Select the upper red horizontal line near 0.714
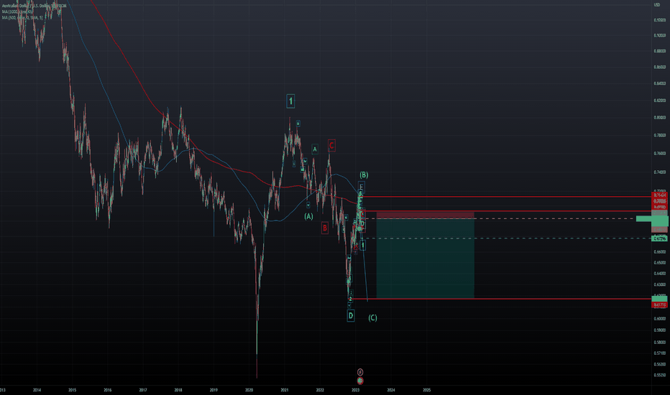 (506, 197)
